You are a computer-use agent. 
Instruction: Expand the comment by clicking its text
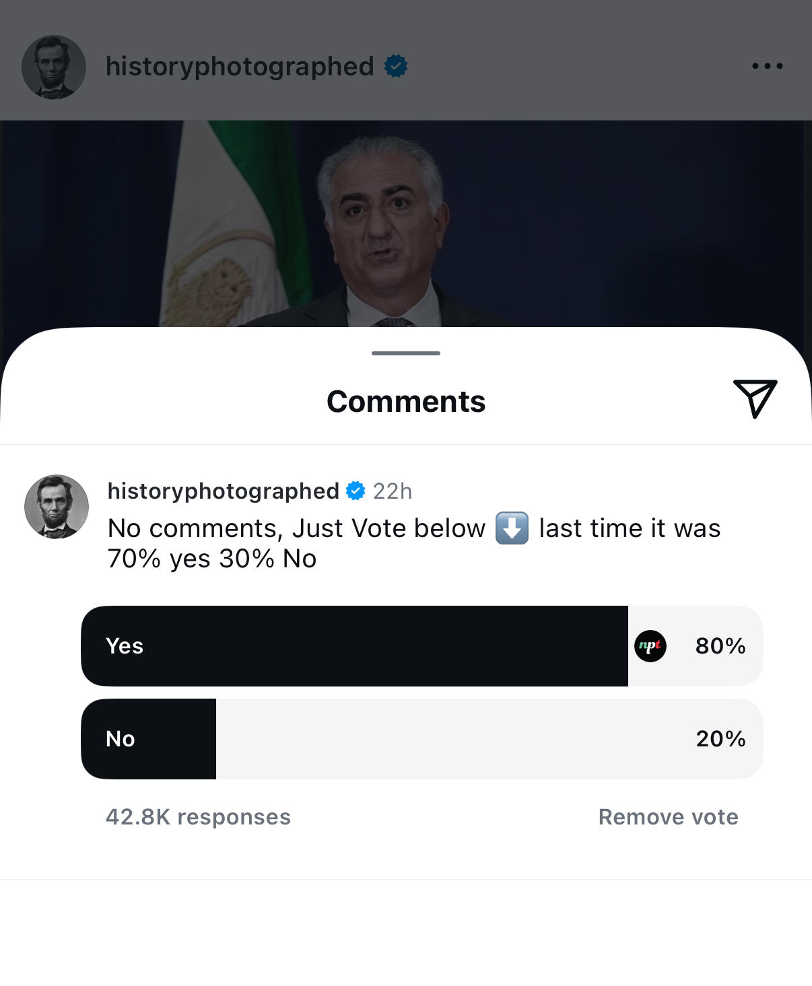point(337,542)
